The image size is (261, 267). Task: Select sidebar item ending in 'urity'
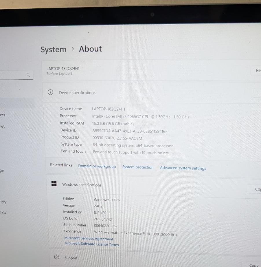pyautogui.click(x=3, y=202)
